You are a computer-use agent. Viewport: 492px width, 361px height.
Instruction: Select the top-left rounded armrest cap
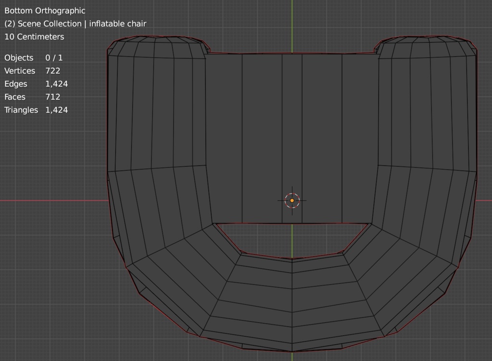click(x=156, y=47)
